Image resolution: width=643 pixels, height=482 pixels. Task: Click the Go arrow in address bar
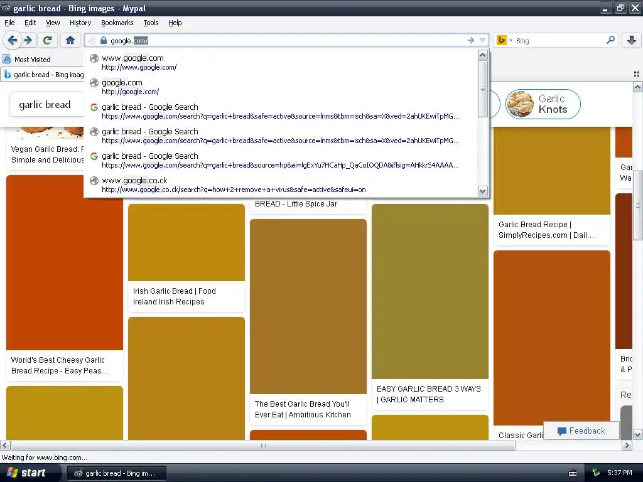click(471, 40)
